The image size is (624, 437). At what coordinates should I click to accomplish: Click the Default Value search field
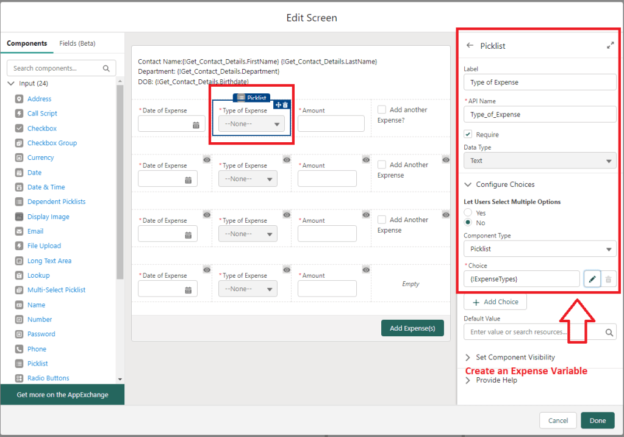[534, 332]
